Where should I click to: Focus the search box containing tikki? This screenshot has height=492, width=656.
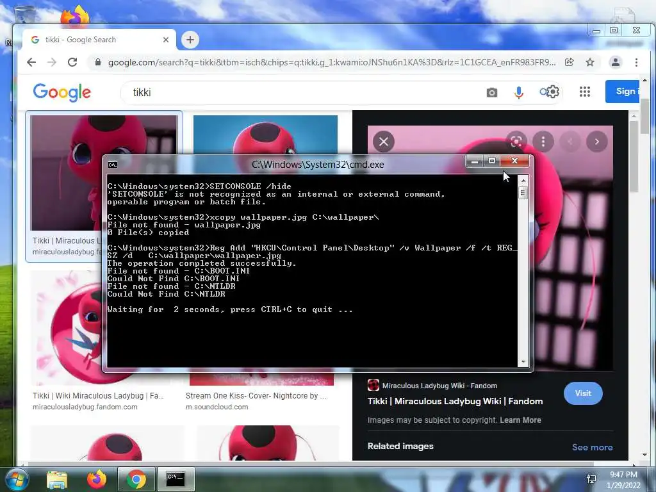click(x=301, y=92)
